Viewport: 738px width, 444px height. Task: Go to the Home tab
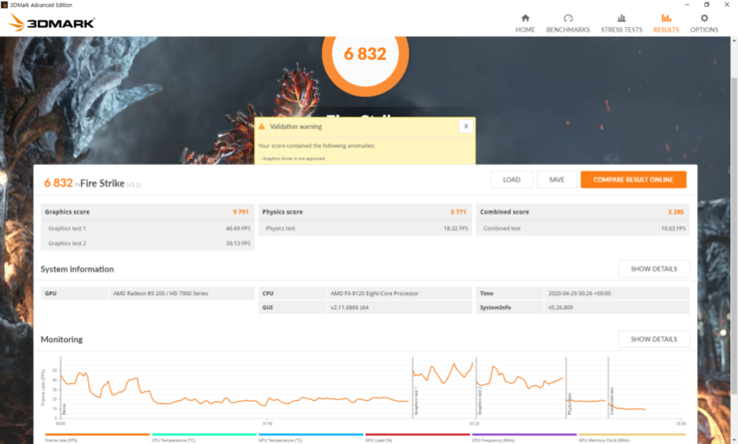(525, 23)
